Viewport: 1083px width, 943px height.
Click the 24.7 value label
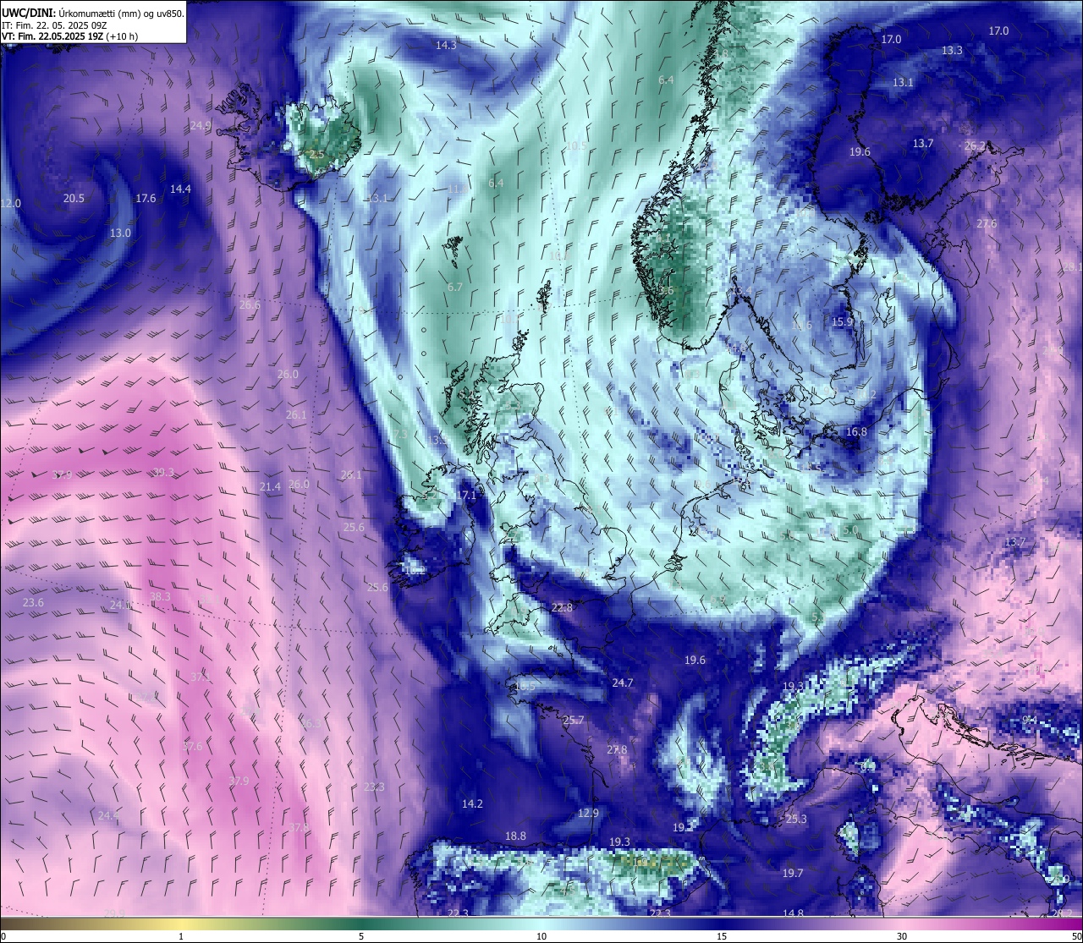(x=623, y=683)
